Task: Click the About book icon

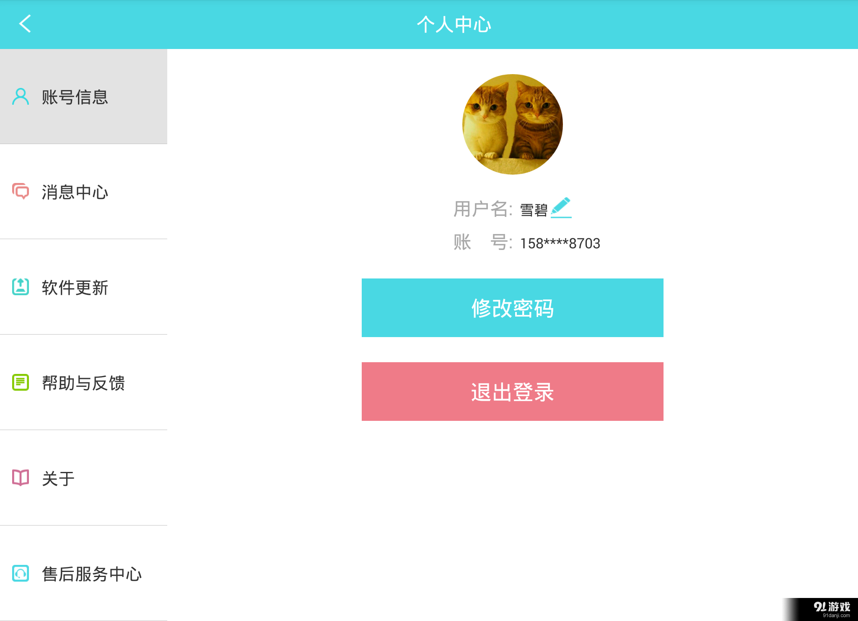Action: click(x=21, y=478)
